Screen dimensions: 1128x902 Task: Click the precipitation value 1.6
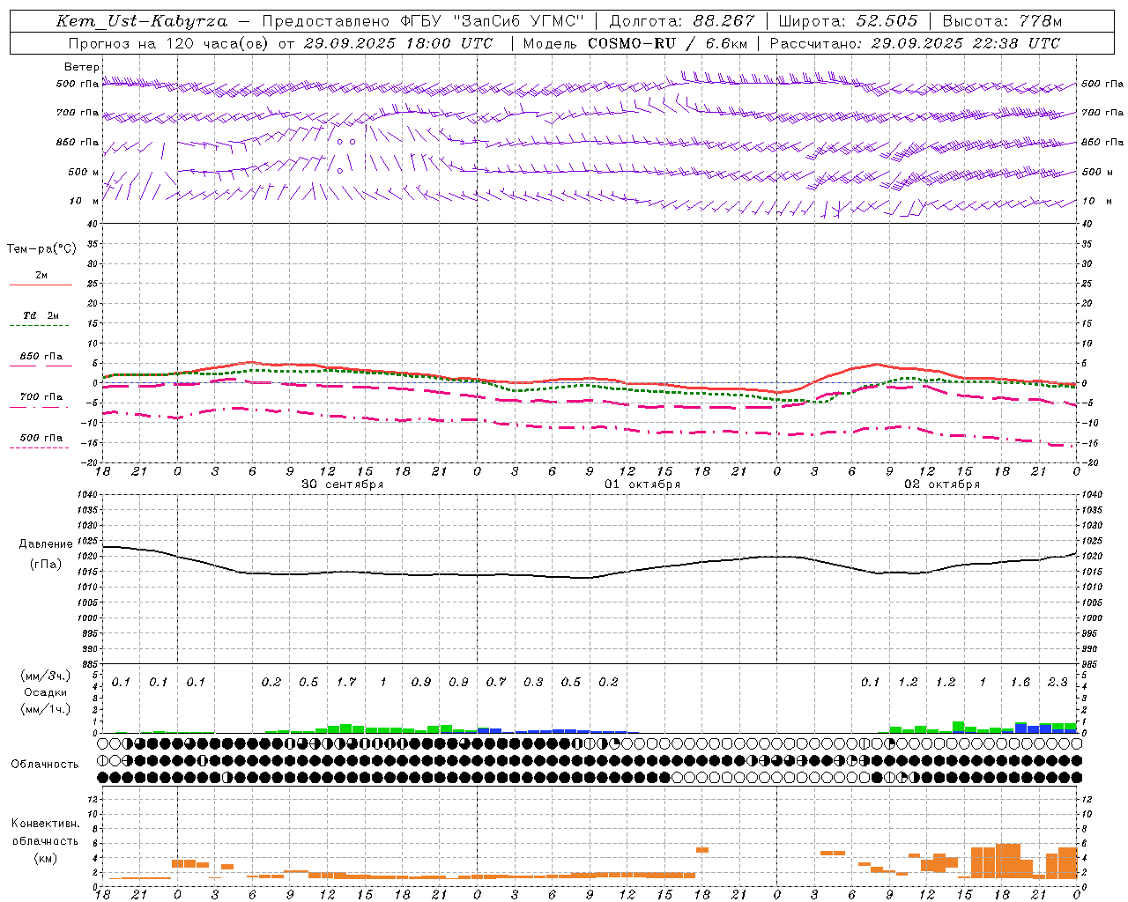1020,682
